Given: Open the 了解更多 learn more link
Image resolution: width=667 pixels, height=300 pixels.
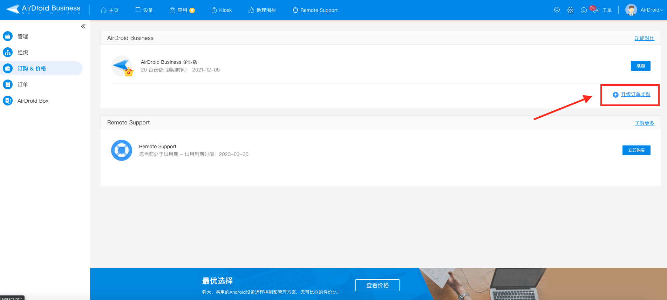Looking at the screenshot, I should pyautogui.click(x=644, y=123).
